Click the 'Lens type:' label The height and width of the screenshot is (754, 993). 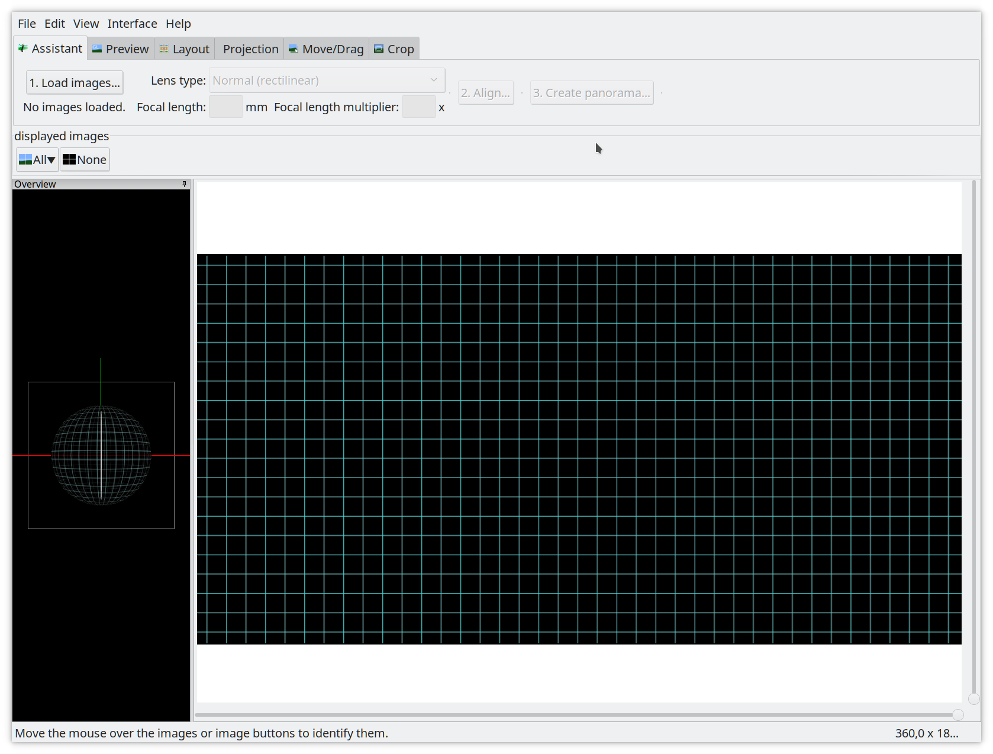[178, 80]
